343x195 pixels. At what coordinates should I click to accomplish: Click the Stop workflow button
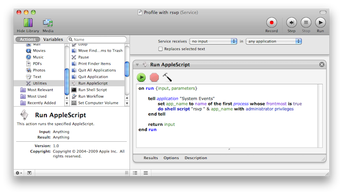coord(306,22)
